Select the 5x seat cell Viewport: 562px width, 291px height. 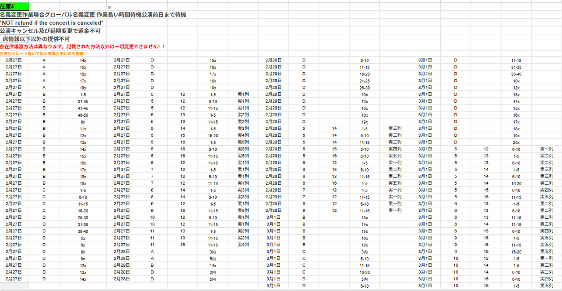[82, 237]
